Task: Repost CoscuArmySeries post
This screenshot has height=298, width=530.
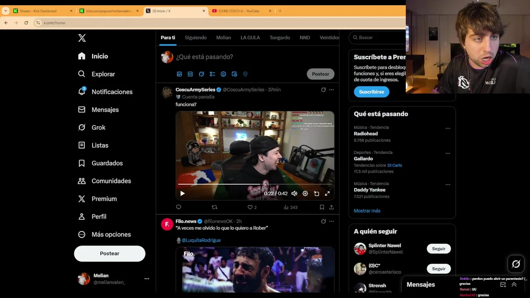Action: tap(214, 207)
